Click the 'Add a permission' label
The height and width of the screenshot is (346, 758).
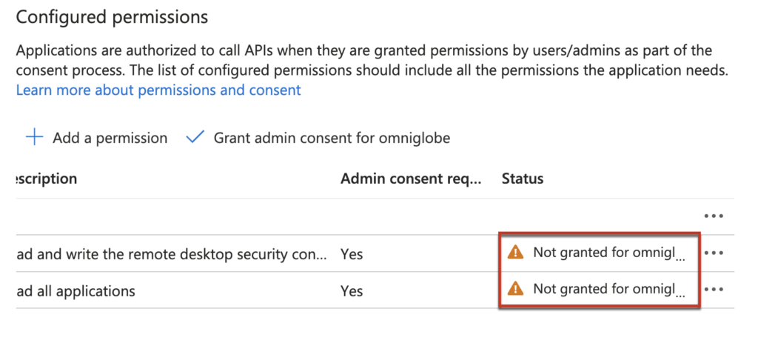pos(110,138)
